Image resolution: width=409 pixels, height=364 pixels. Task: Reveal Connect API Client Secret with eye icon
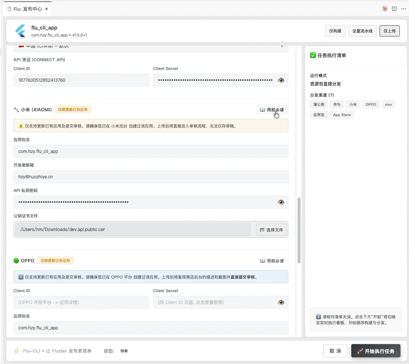click(281, 80)
